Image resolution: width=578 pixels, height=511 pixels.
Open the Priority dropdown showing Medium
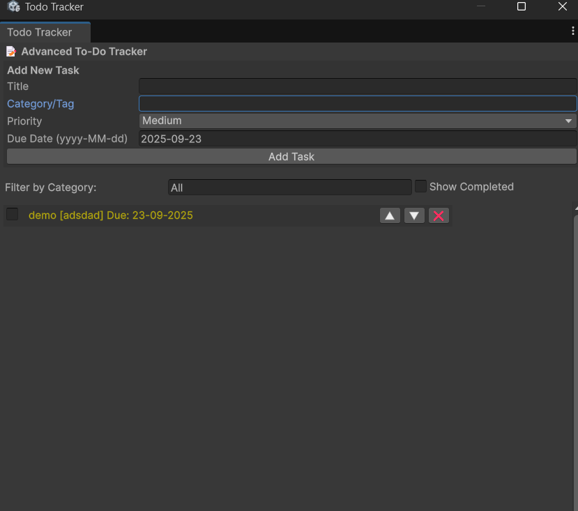coord(358,121)
